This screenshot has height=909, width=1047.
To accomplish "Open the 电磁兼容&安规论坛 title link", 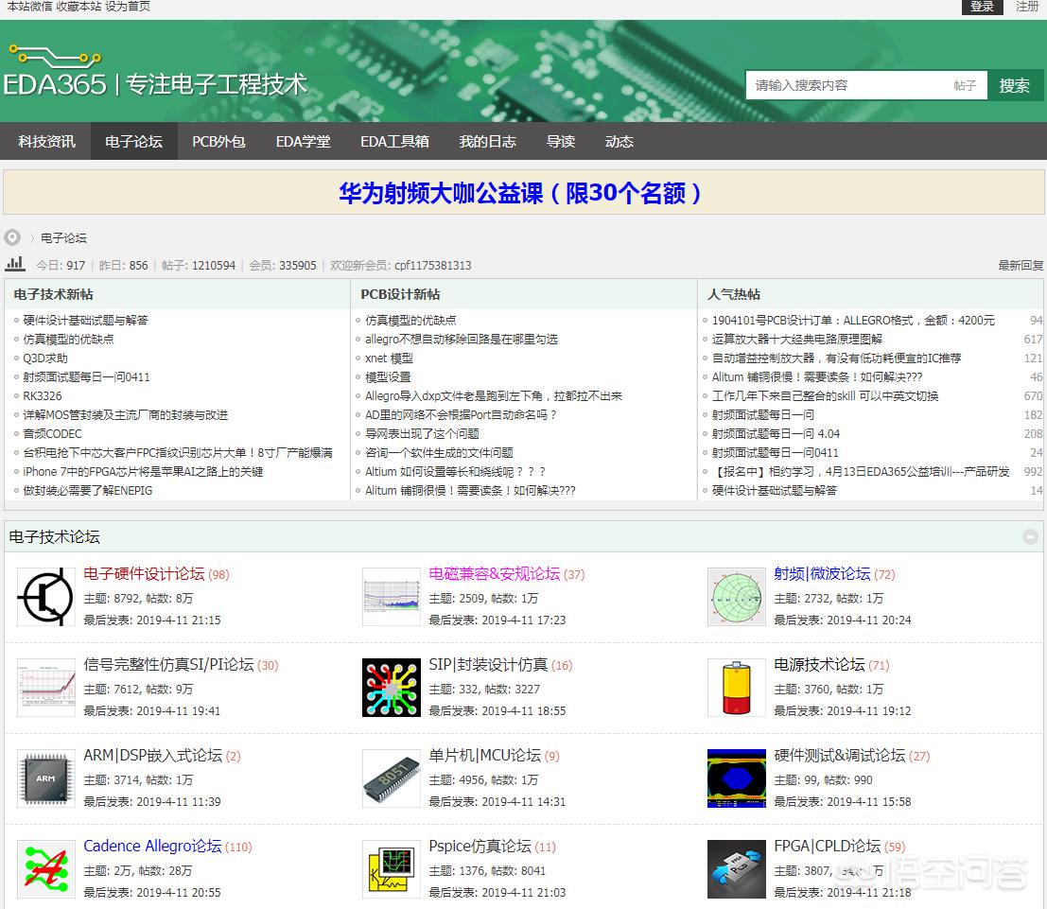I will tap(494, 574).
